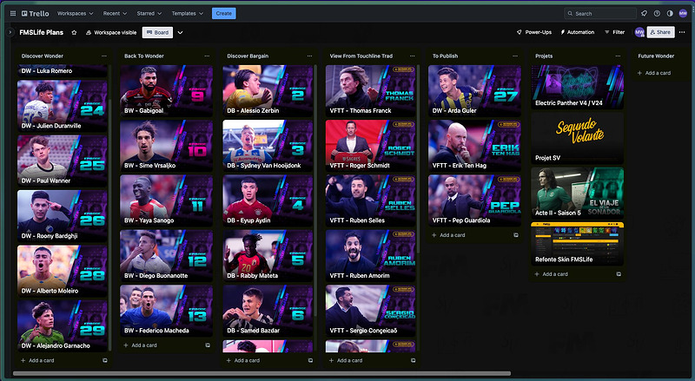Open Recent dropdown

click(x=115, y=13)
